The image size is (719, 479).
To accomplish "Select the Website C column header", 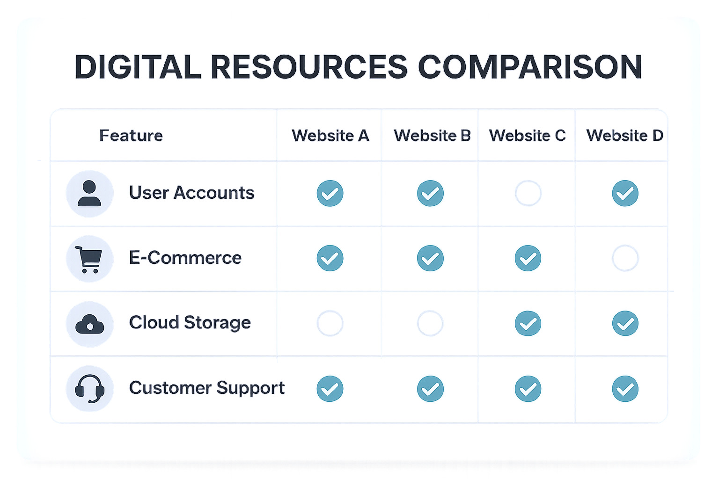I will coord(528,136).
